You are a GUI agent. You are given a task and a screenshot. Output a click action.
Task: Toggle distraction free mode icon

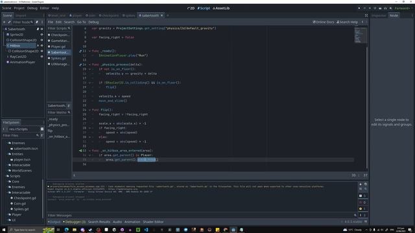pyautogui.click(x=366, y=16)
